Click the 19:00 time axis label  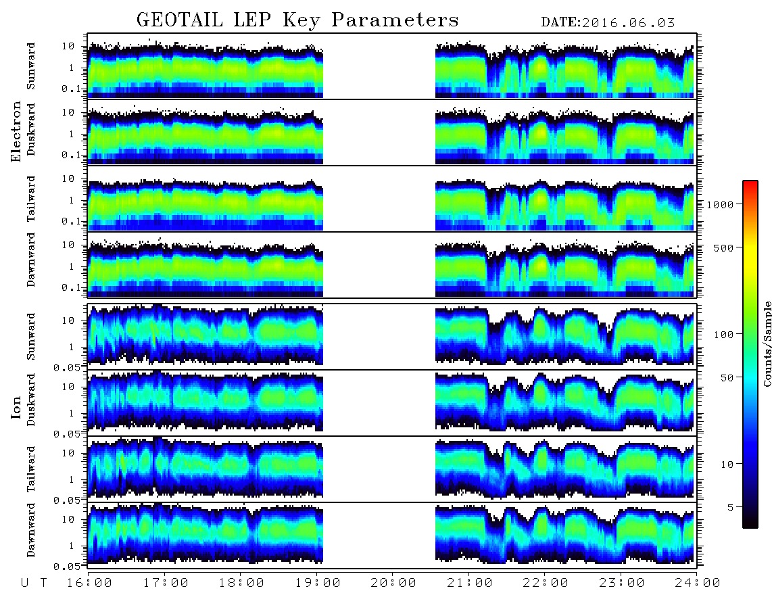pos(318,584)
